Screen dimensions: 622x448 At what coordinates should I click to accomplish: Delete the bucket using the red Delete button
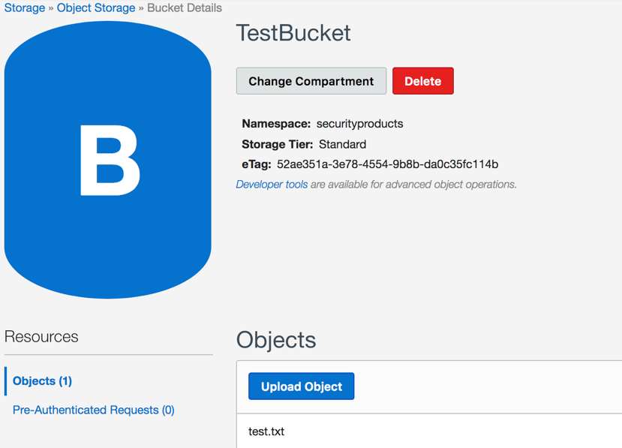tap(422, 81)
